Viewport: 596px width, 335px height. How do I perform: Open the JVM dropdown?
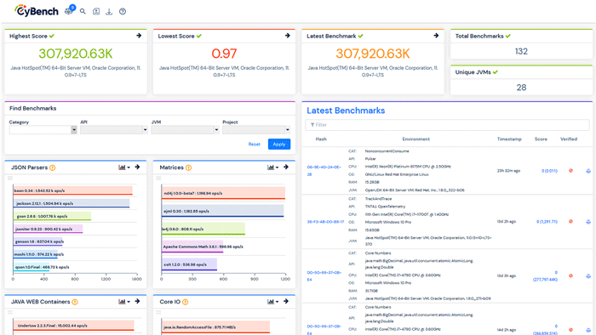pos(185,130)
